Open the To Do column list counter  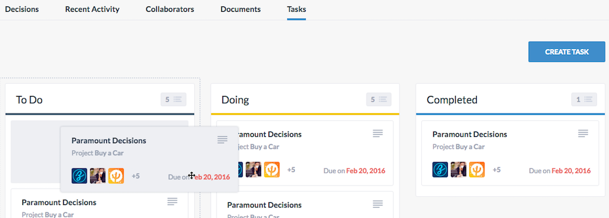173,100
